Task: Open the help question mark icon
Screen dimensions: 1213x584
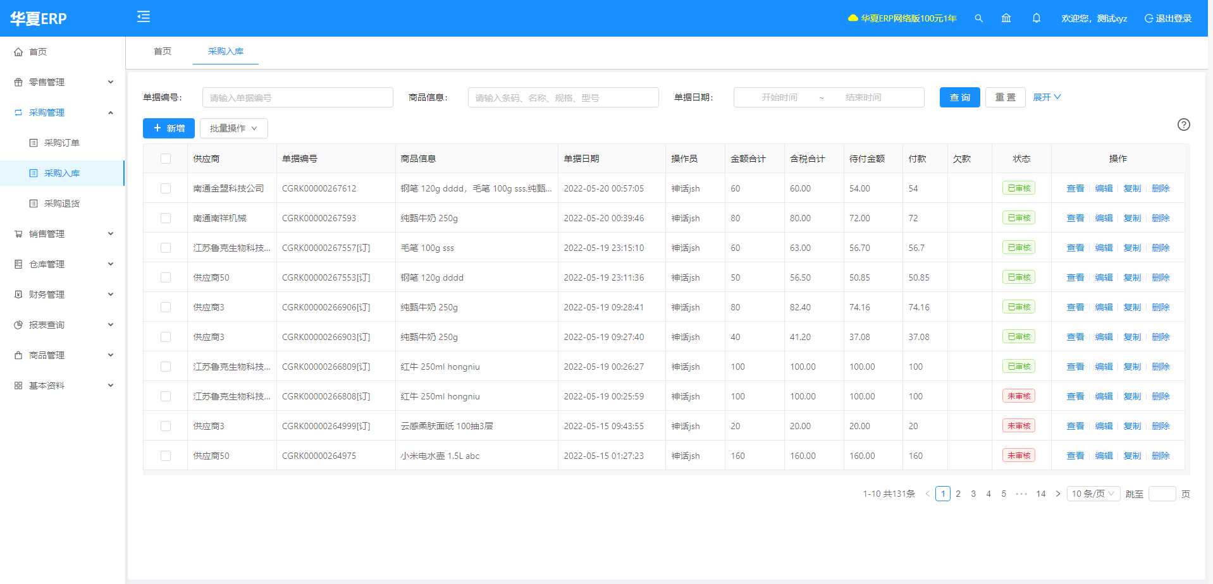Action: pyautogui.click(x=1184, y=125)
